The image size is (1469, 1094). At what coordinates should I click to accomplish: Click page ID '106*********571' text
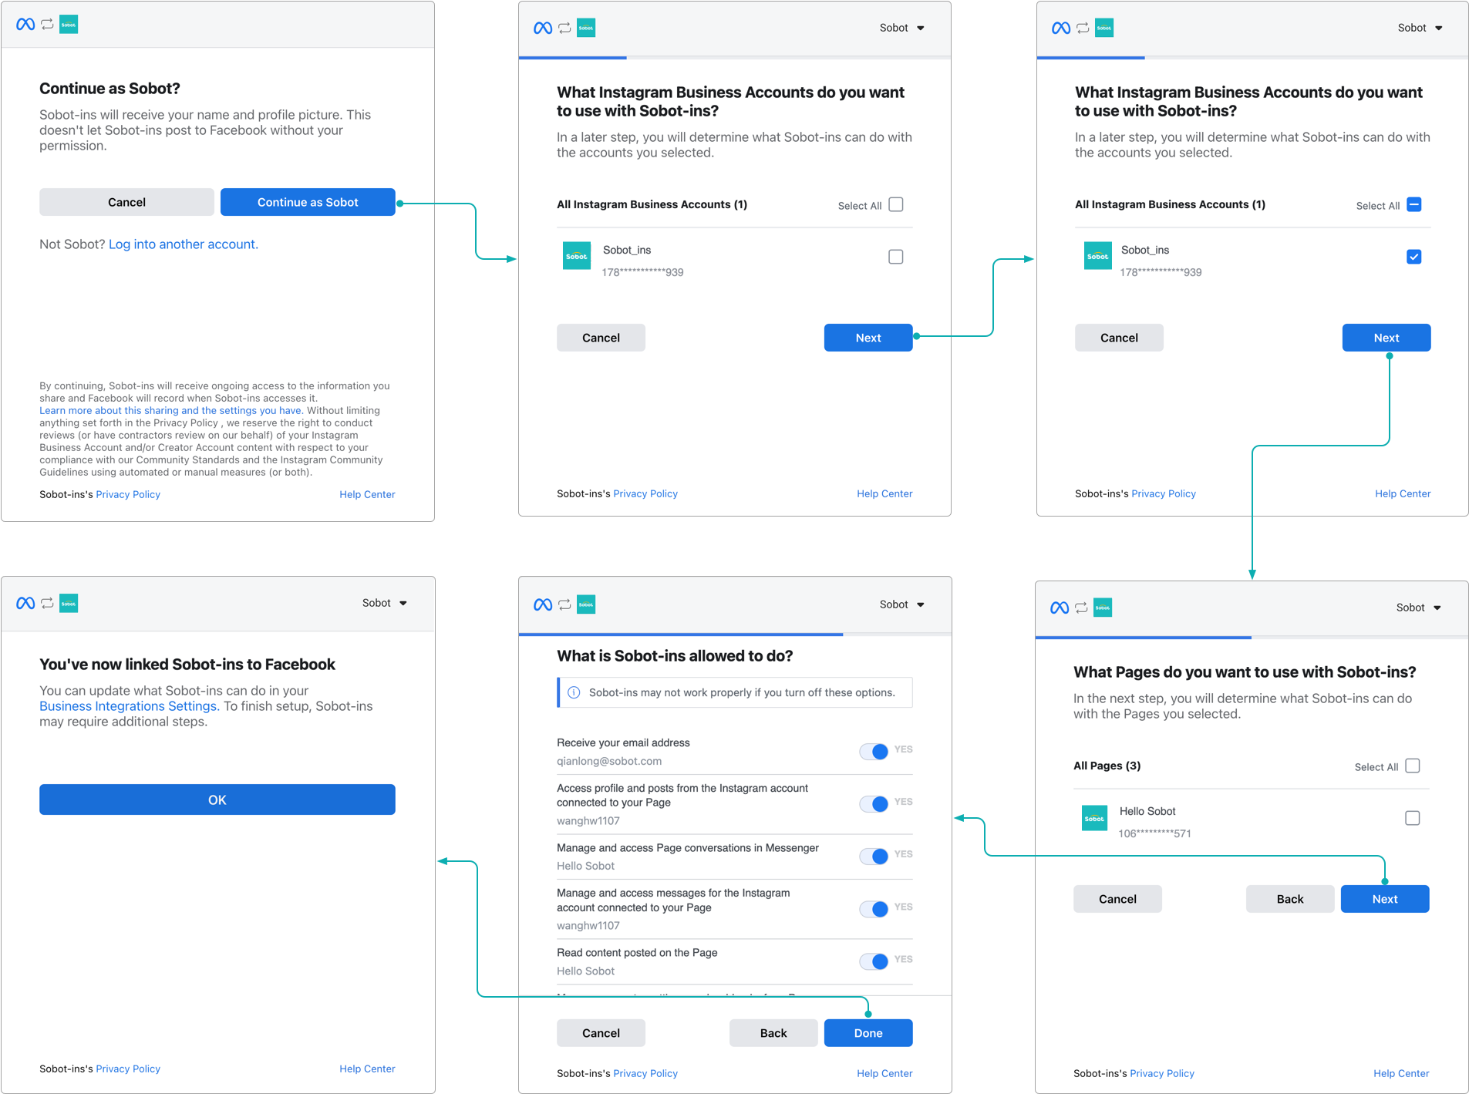coord(1154,833)
